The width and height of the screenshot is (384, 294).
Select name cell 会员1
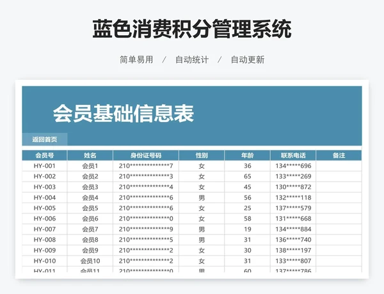[x=90, y=166]
